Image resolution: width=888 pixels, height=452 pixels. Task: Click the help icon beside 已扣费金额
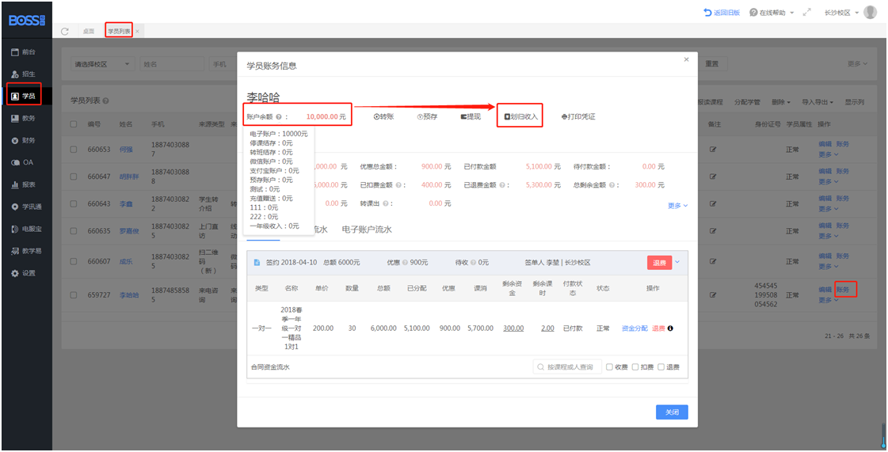[x=398, y=185]
